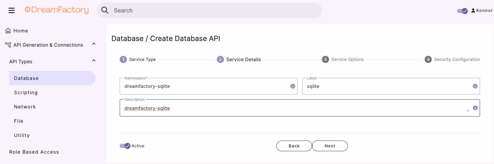Click the Description info icon
Screen dimensions: 494x164
(x=475, y=108)
